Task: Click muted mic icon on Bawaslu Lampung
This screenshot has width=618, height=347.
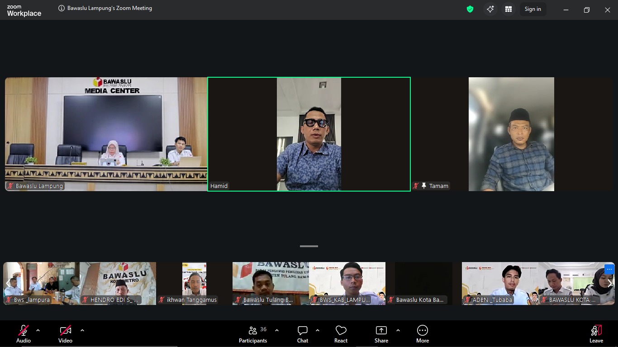Action: pyautogui.click(x=10, y=186)
